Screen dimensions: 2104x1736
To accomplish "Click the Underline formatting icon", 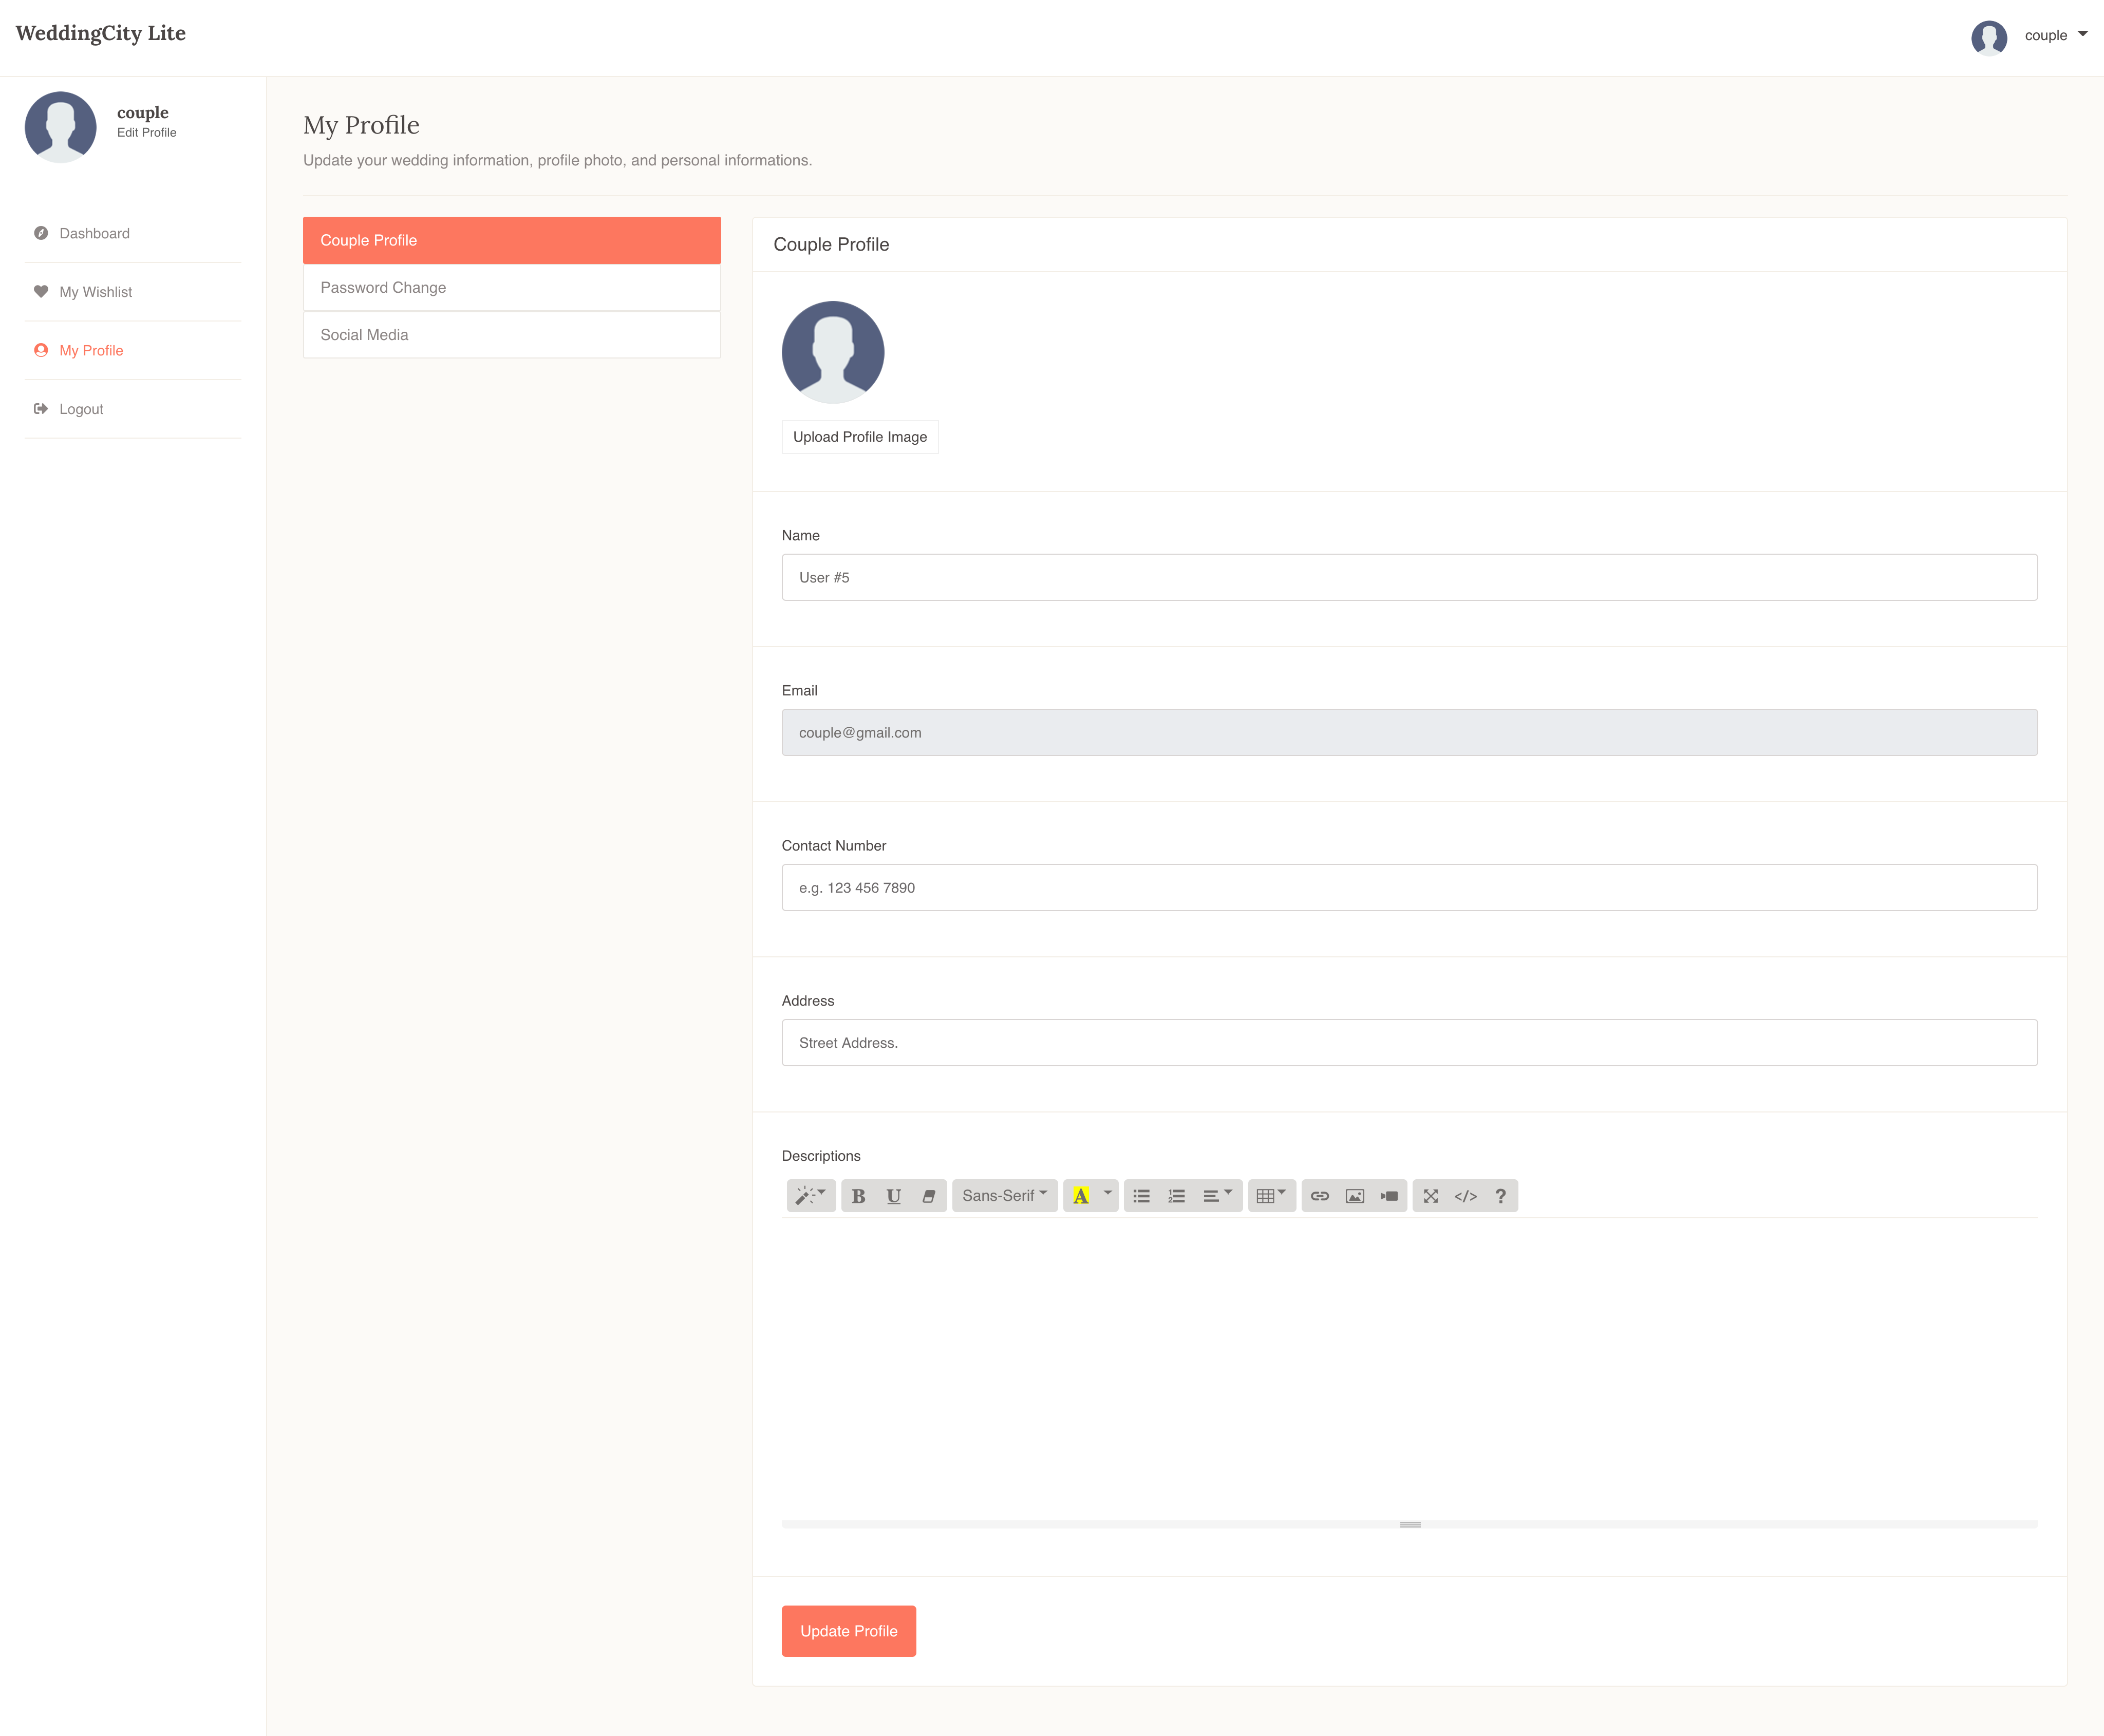I will (x=893, y=1196).
